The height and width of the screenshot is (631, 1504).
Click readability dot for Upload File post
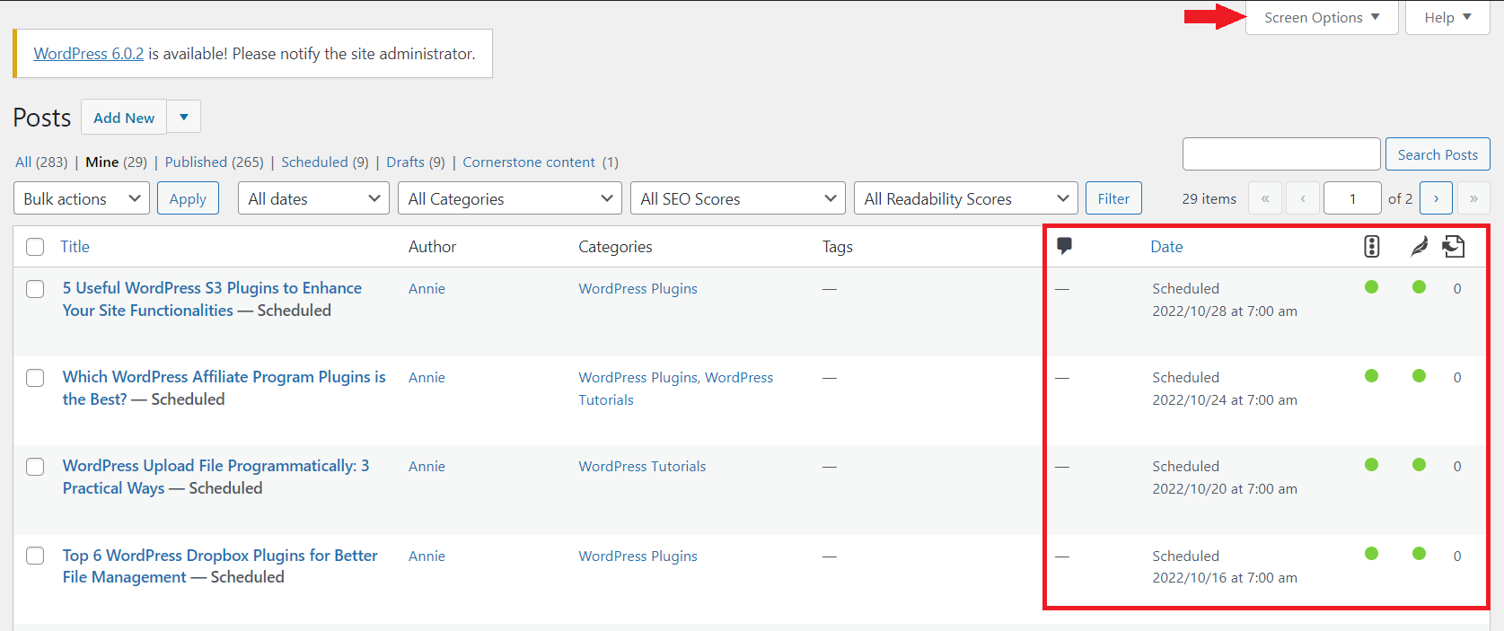1419,465
